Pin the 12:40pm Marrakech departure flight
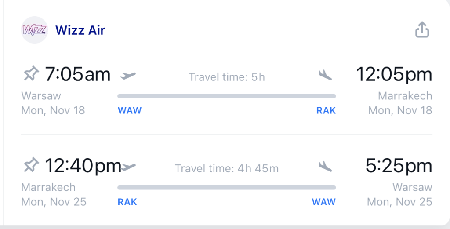Screen dimensions: 450x229 pyautogui.click(x=31, y=165)
